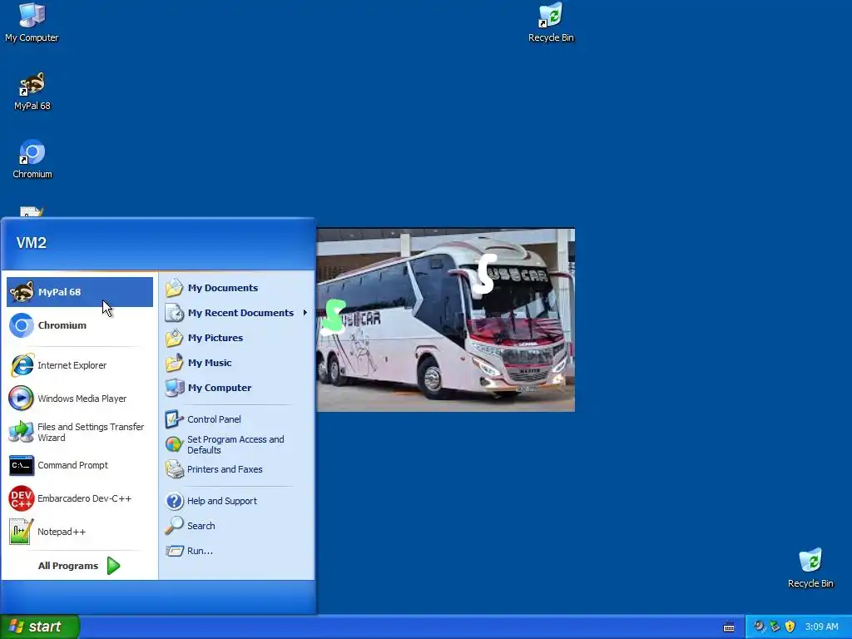
Task: Click the round camera-like tray icon
Action: click(760, 627)
